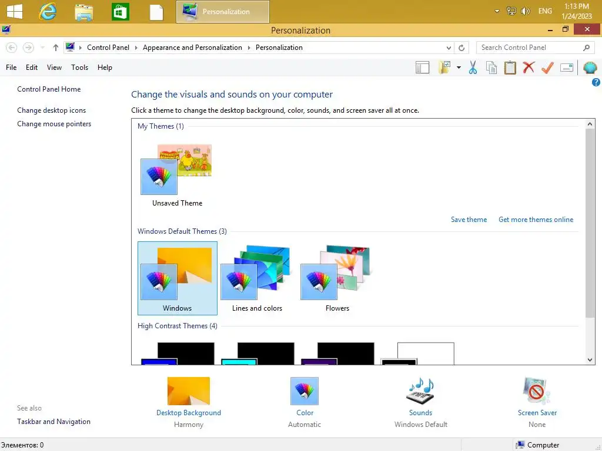Click Appearance and Personalization breadcrumb

[x=192, y=48]
